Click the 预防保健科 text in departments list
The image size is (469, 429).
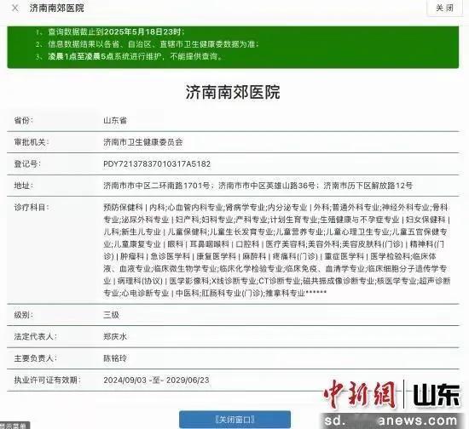(123, 207)
